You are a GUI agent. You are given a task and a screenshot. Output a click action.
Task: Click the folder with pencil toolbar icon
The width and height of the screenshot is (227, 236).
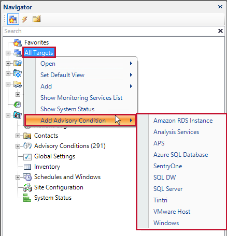37,19
